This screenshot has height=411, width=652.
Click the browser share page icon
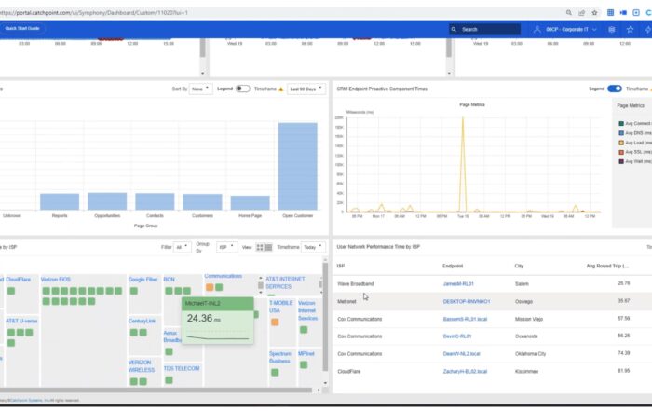(581, 13)
